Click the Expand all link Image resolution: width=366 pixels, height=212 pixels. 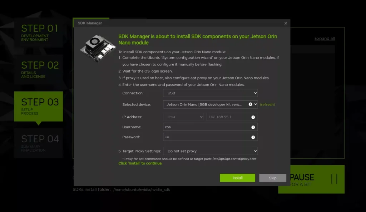pos(325,39)
